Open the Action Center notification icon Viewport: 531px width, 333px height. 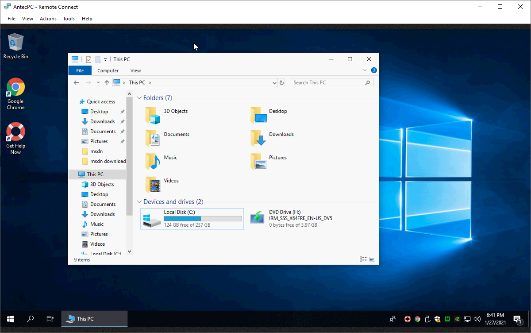click(517, 319)
